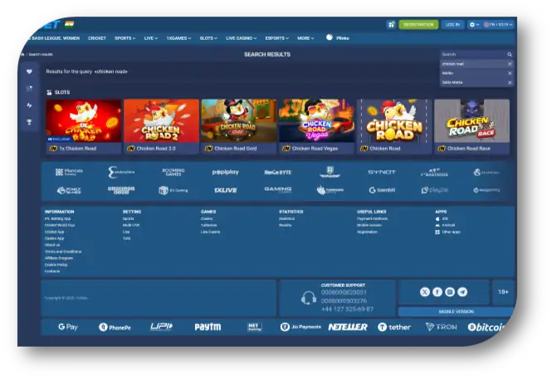Open the language and time dropdown

coord(498,25)
